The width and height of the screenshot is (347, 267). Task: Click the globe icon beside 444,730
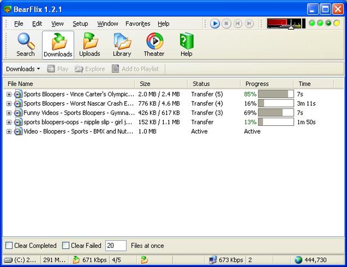(298, 260)
